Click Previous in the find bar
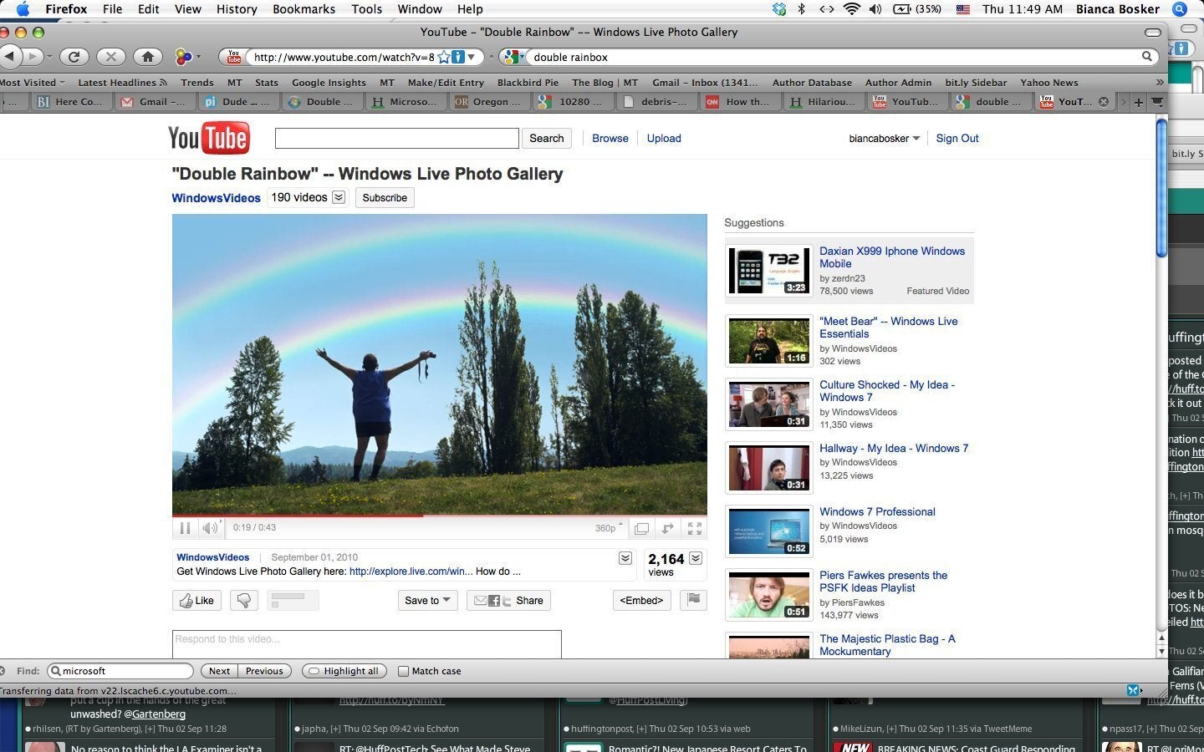 [x=264, y=671]
